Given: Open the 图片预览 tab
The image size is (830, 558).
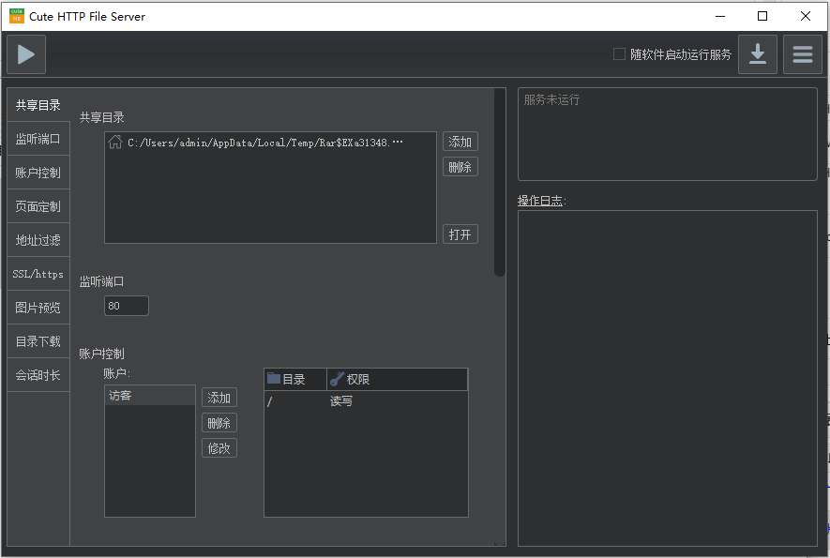Looking at the screenshot, I should click(38, 308).
